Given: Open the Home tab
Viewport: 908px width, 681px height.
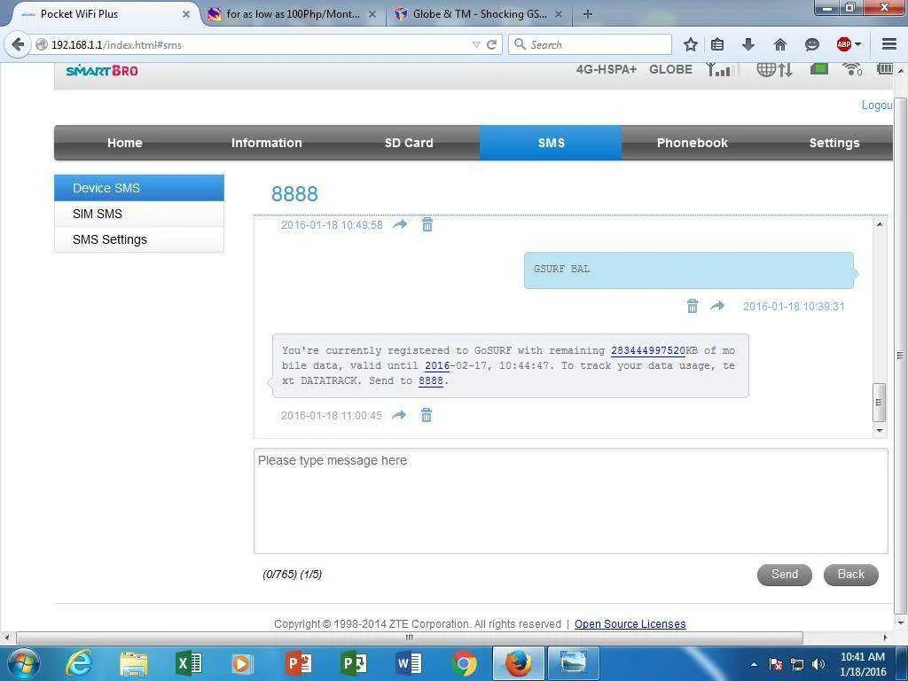Looking at the screenshot, I should [x=124, y=143].
